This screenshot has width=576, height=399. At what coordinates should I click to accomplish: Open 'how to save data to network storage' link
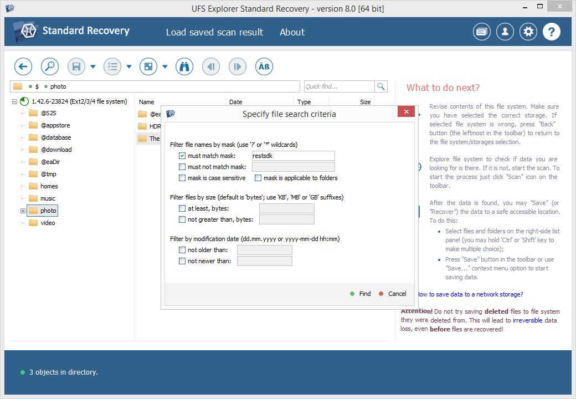(x=471, y=294)
